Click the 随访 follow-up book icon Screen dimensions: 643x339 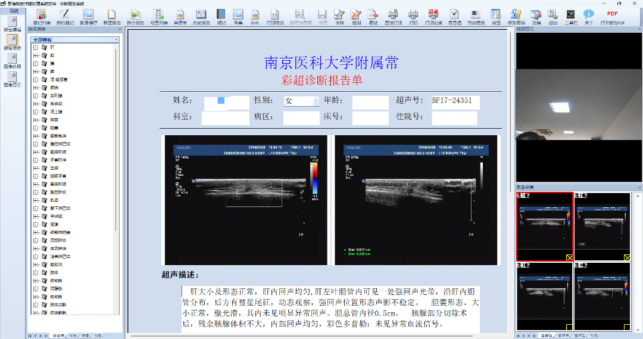tap(221, 17)
